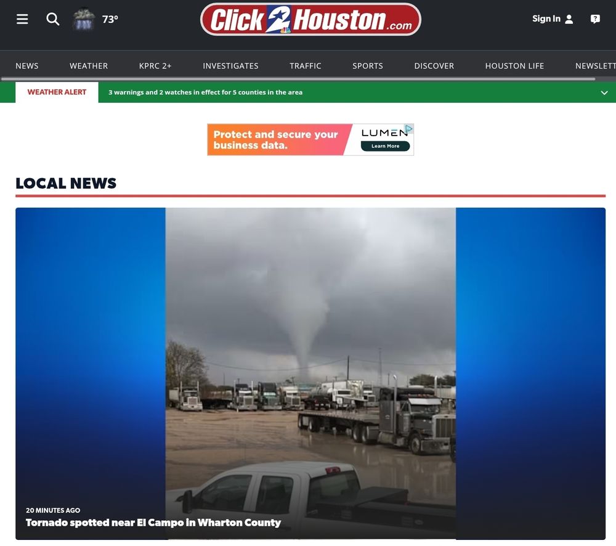The image size is (616, 546).
Task: Open the HOUSTON LIFE section
Action: pyautogui.click(x=514, y=65)
